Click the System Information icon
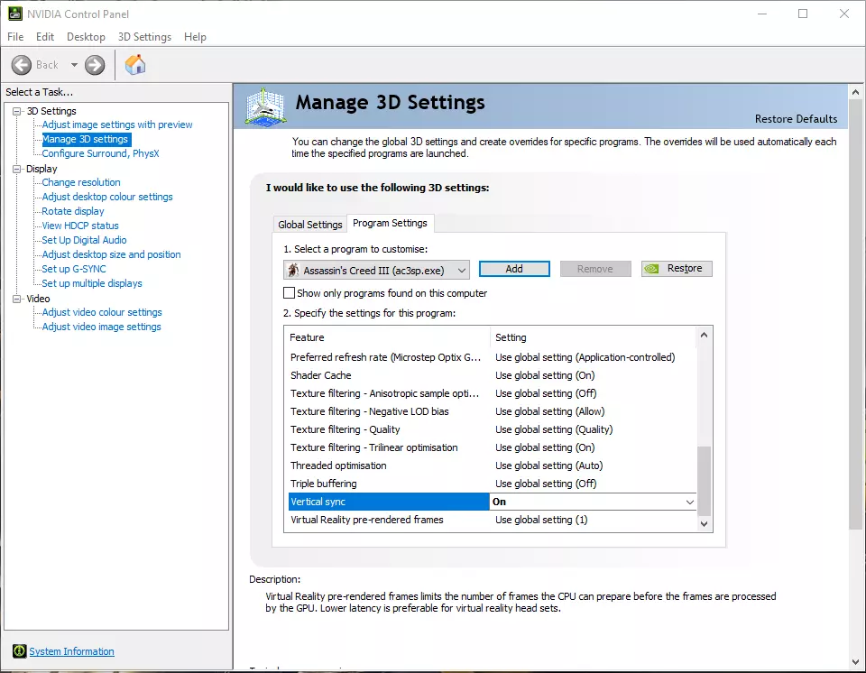 click(x=19, y=651)
